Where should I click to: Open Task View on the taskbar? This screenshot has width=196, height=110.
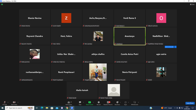(37, 108)
